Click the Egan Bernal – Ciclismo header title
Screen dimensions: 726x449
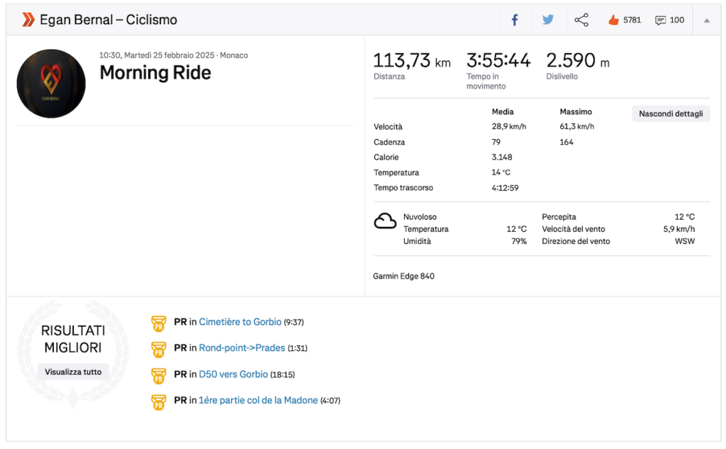pos(108,20)
